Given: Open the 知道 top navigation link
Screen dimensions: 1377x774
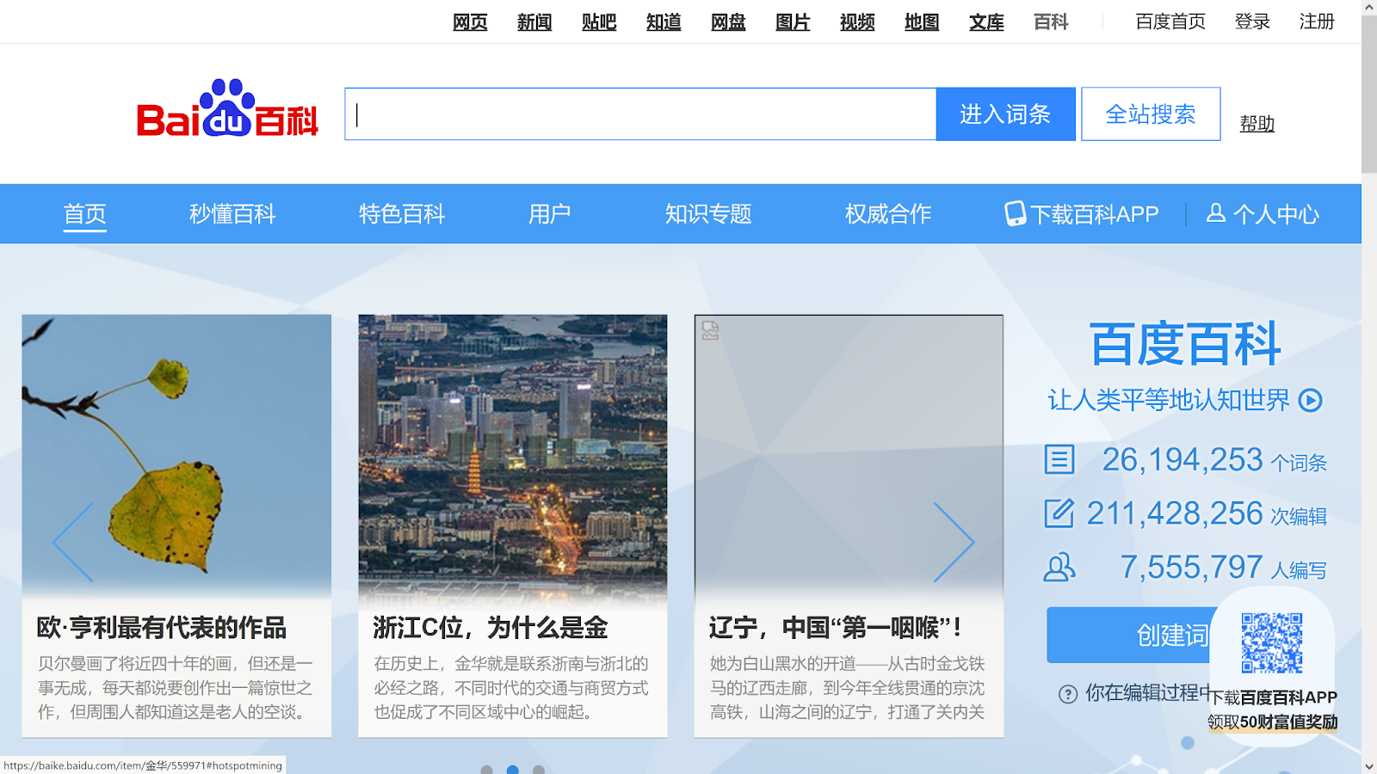Looking at the screenshot, I should (x=664, y=22).
